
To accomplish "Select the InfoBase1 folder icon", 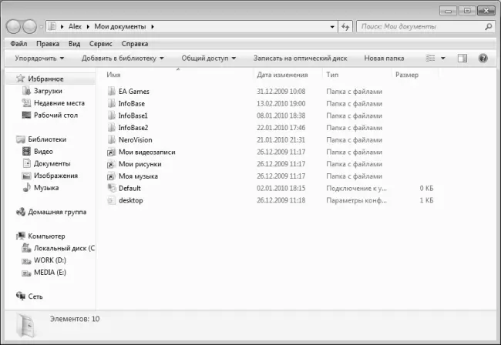I will pos(112,116).
